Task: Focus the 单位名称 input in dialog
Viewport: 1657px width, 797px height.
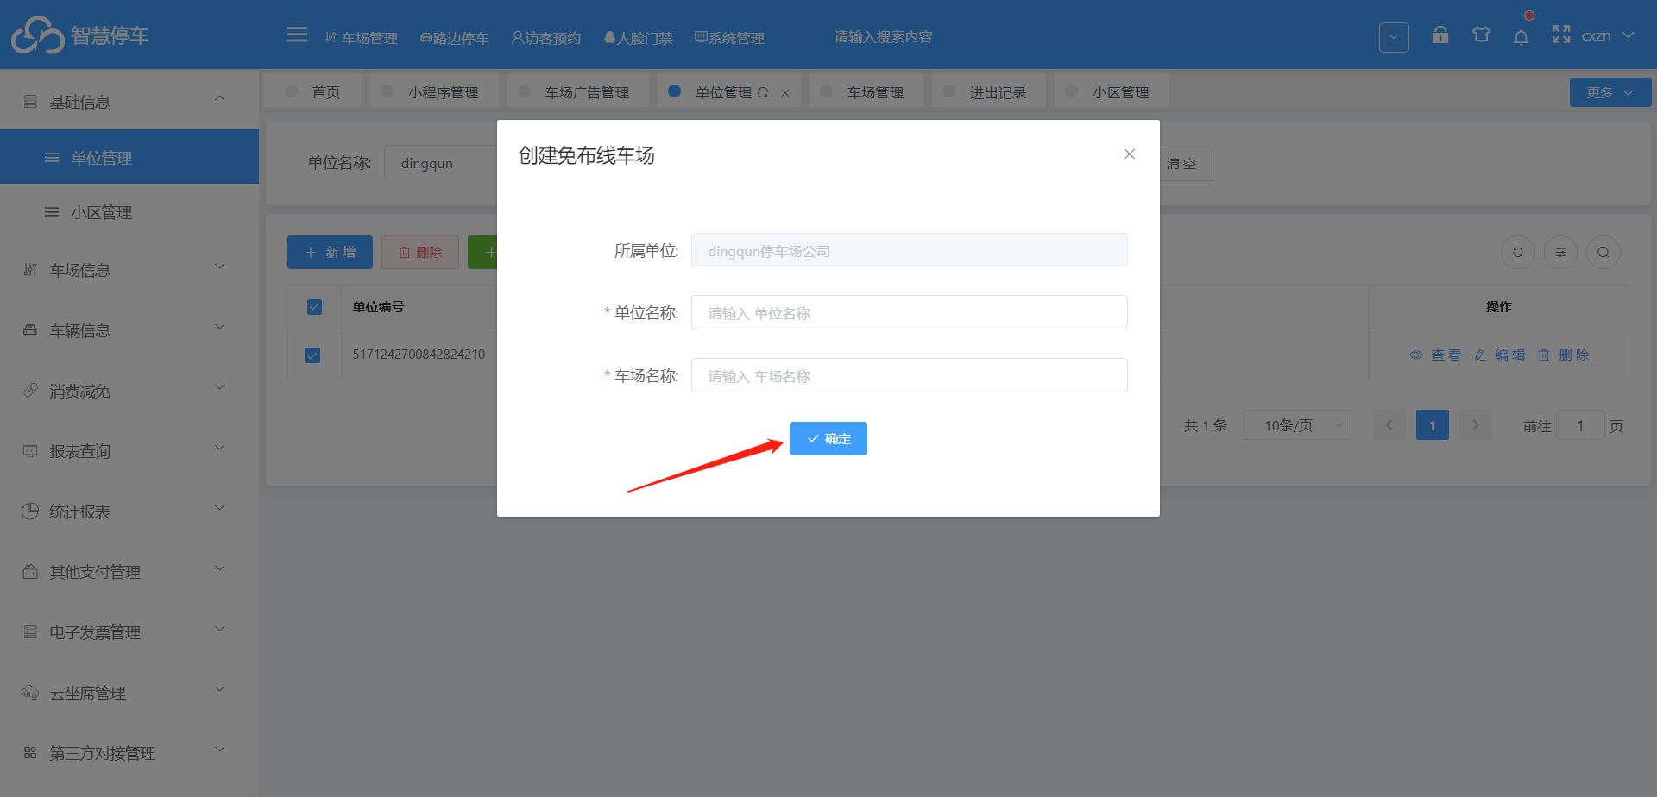Action: (x=910, y=312)
